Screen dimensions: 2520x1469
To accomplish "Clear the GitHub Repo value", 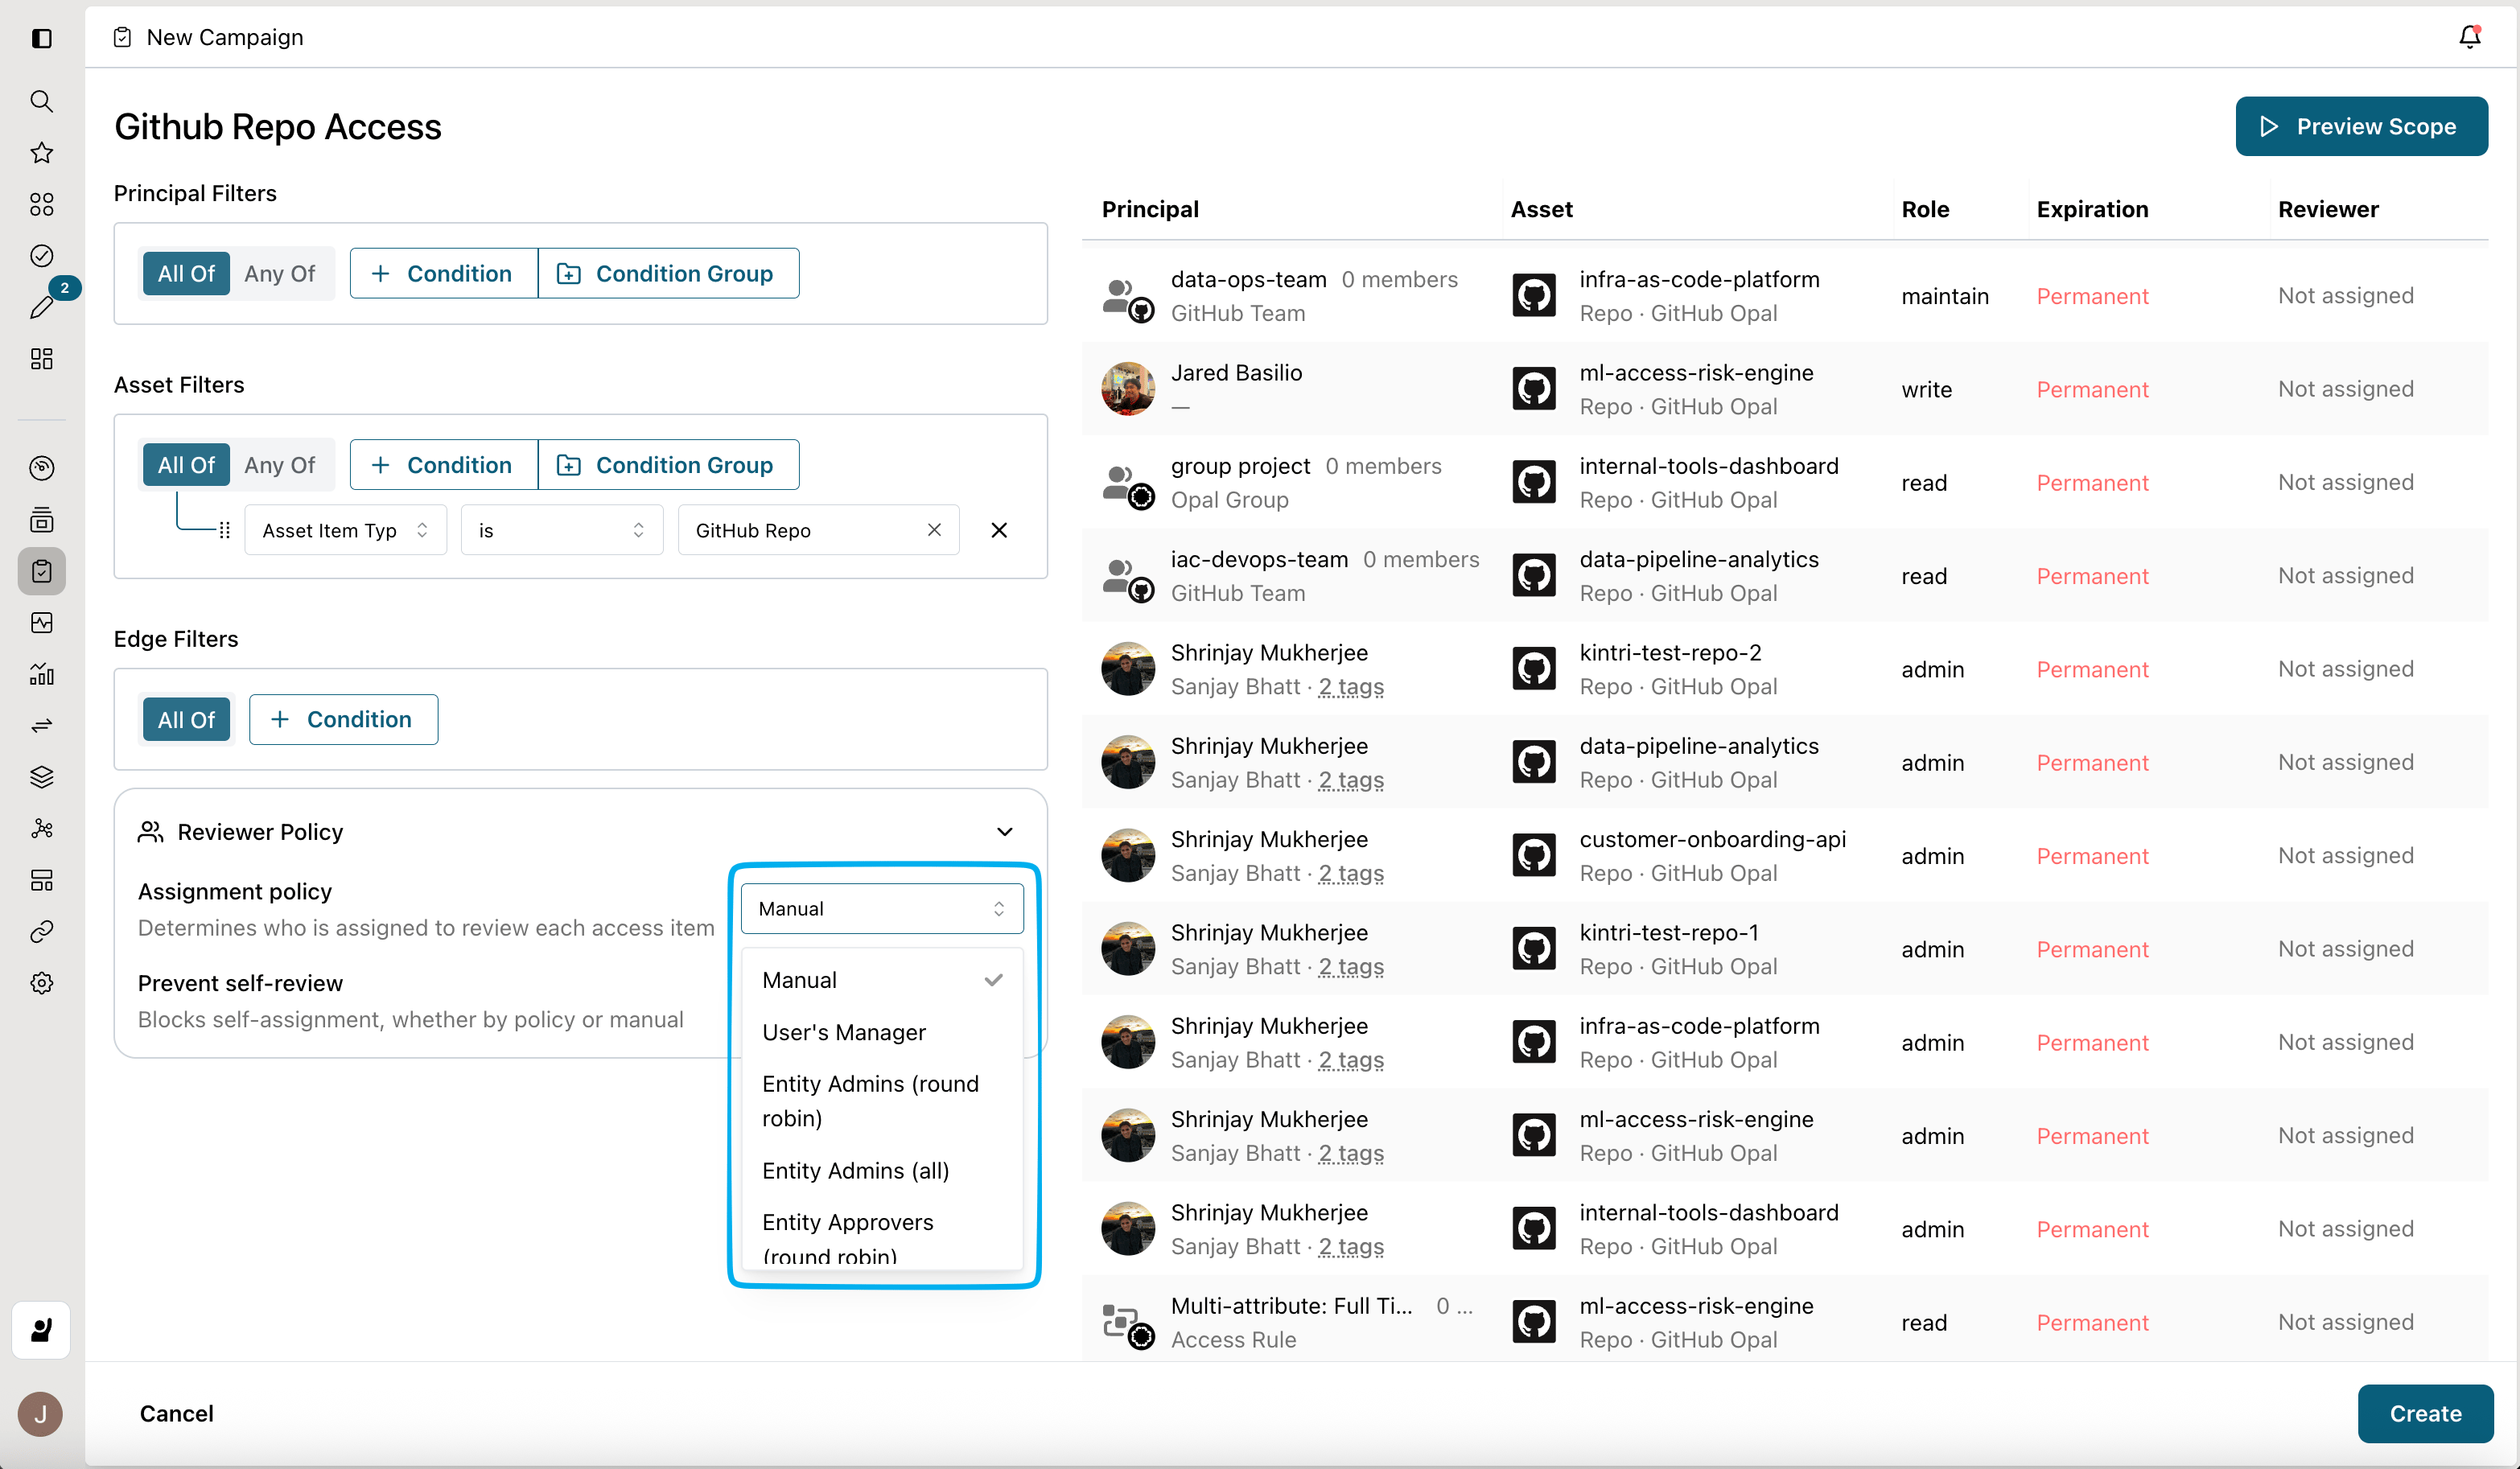I will point(934,530).
